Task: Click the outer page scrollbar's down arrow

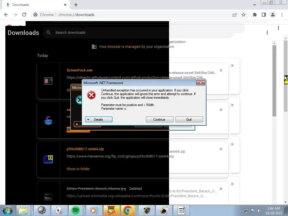Action: click(286, 202)
